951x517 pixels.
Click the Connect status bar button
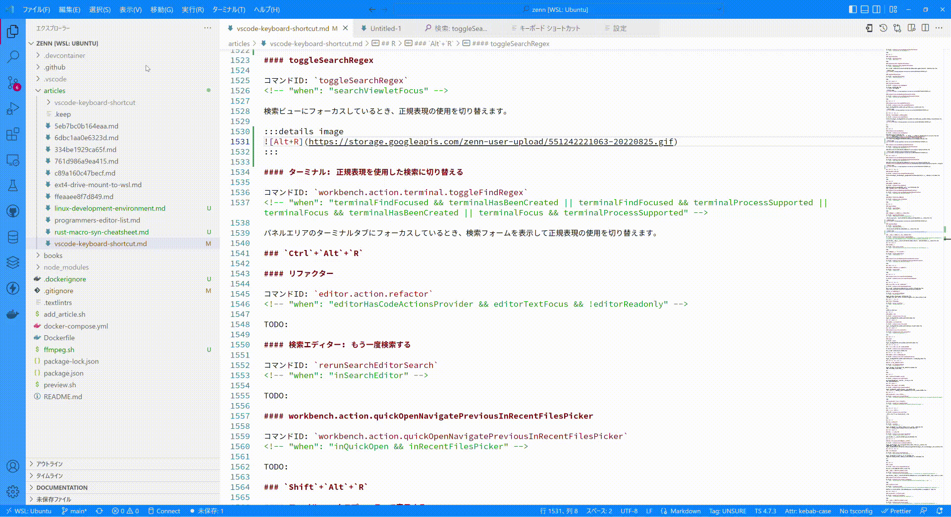(164, 511)
